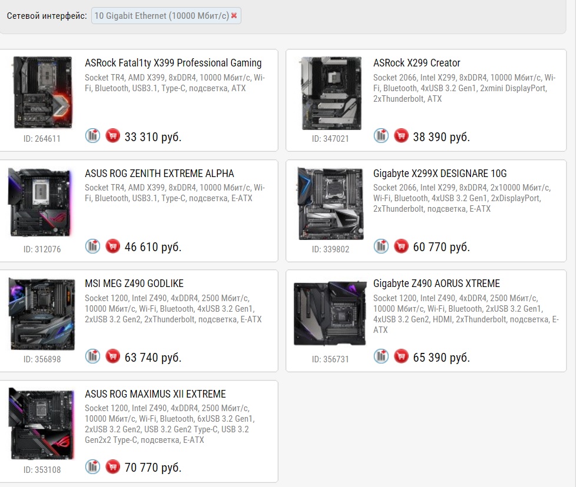Add ASRock Fatal1ty X399 to comparison
584x487 pixels.
93,135
